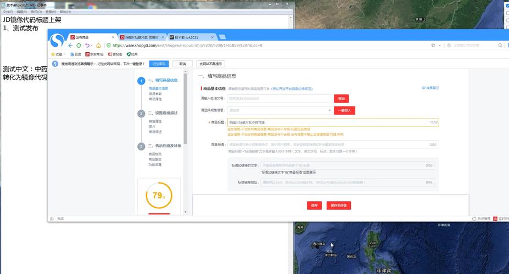Expand the arrow next to bookmark star
Screen dimensions: 509x274
[439, 45]
